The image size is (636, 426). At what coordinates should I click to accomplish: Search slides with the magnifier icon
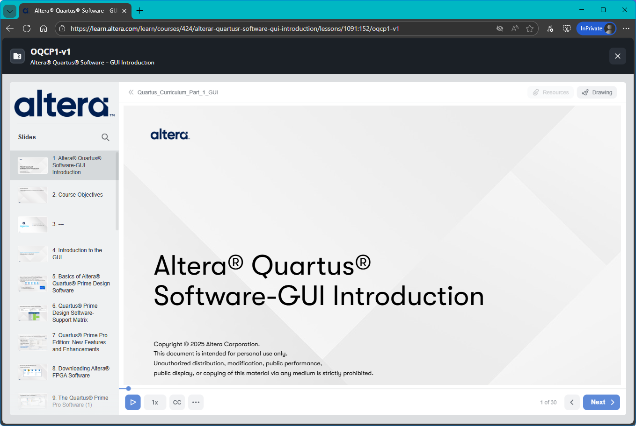pos(105,137)
